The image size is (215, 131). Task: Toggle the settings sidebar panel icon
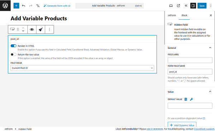[x=193, y=6]
